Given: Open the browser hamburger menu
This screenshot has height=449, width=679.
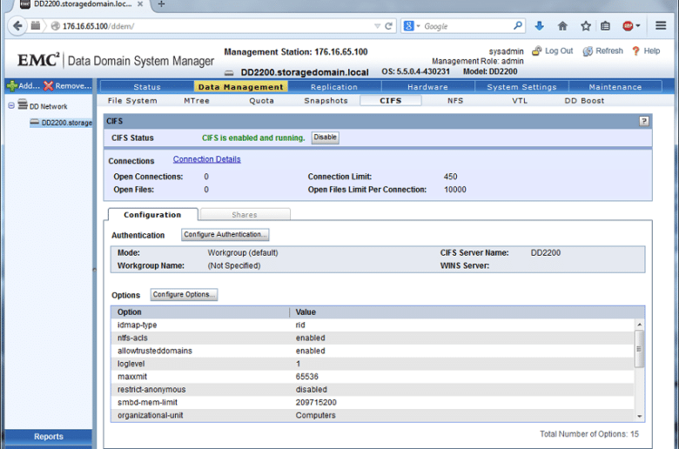Looking at the screenshot, I should coord(661,26).
